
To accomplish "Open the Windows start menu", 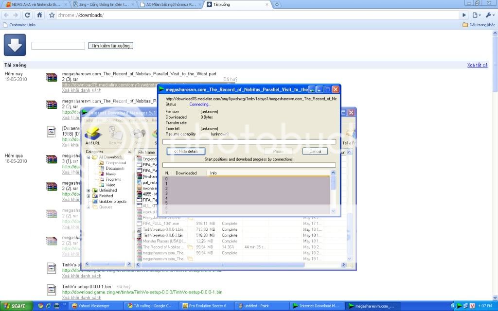I will tap(16, 306).
